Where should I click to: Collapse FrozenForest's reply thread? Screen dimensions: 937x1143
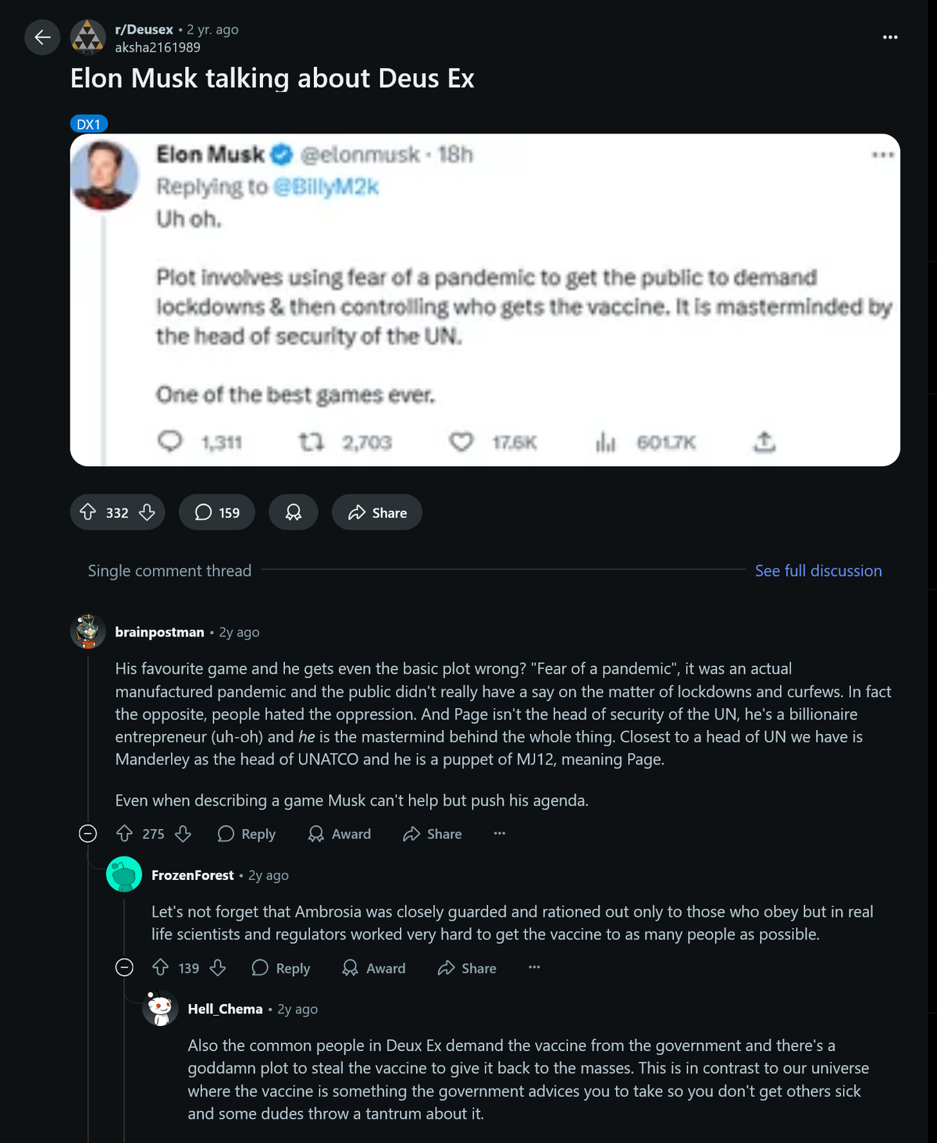pos(123,968)
